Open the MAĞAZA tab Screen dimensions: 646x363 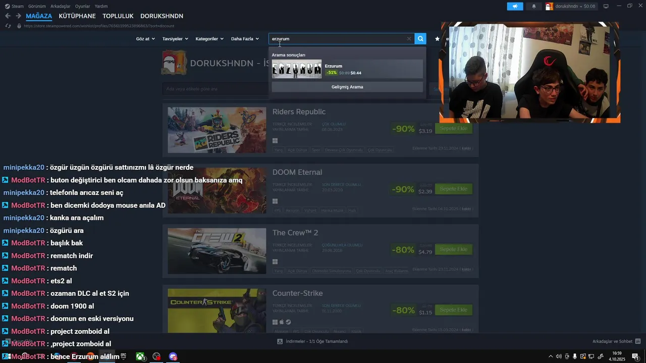pyautogui.click(x=39, y=16)
